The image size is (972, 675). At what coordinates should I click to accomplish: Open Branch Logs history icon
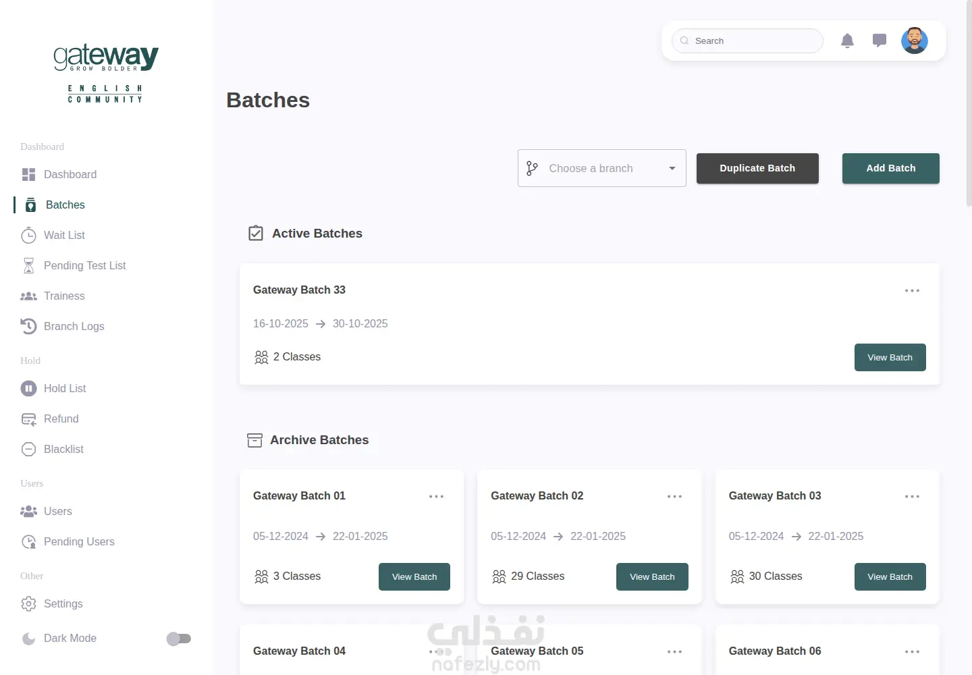coord(28,326)
